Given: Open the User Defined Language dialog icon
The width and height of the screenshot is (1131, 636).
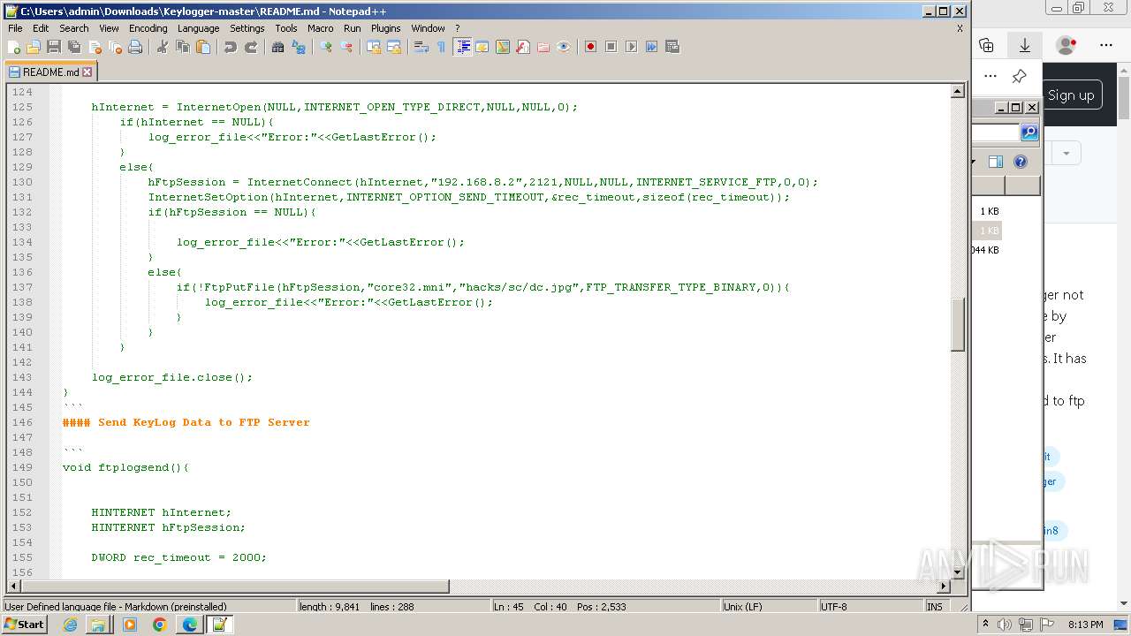Looking at the screenshot, I should click(x=482, y=47).
